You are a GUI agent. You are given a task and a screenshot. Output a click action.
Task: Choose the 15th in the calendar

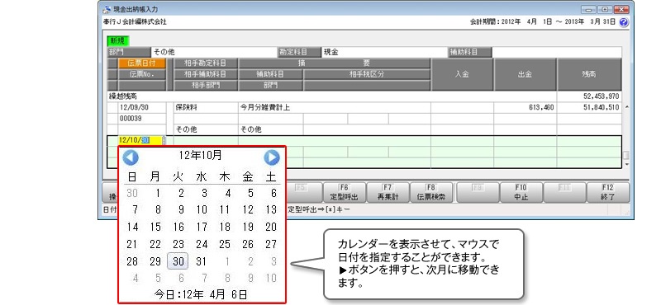coord(155,228)
